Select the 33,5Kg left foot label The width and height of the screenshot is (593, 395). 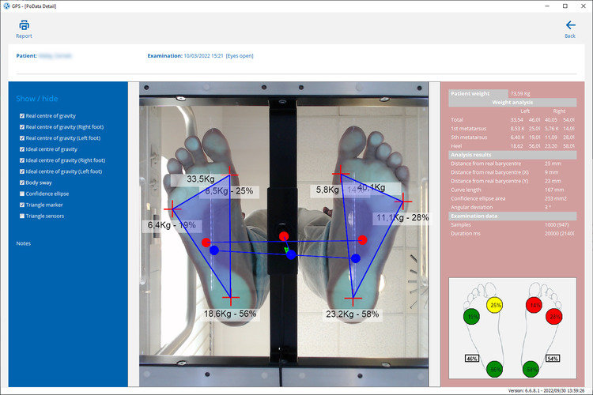pyautogui.click(x=201, y=179)
